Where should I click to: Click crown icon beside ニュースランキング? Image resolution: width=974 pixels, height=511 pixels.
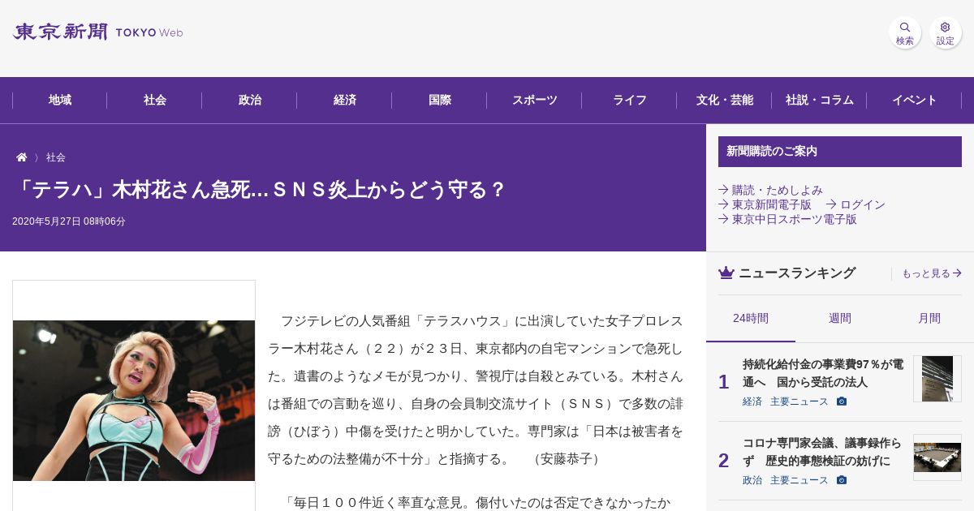(x=726, y=273)
